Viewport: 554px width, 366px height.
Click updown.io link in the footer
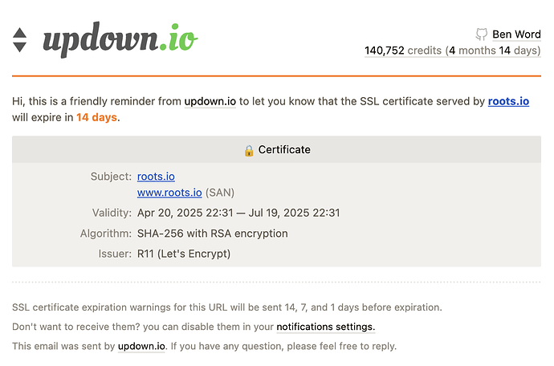(141, 346)
